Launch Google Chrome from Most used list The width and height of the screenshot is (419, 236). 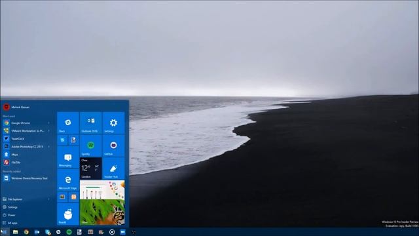pos(26,123)
